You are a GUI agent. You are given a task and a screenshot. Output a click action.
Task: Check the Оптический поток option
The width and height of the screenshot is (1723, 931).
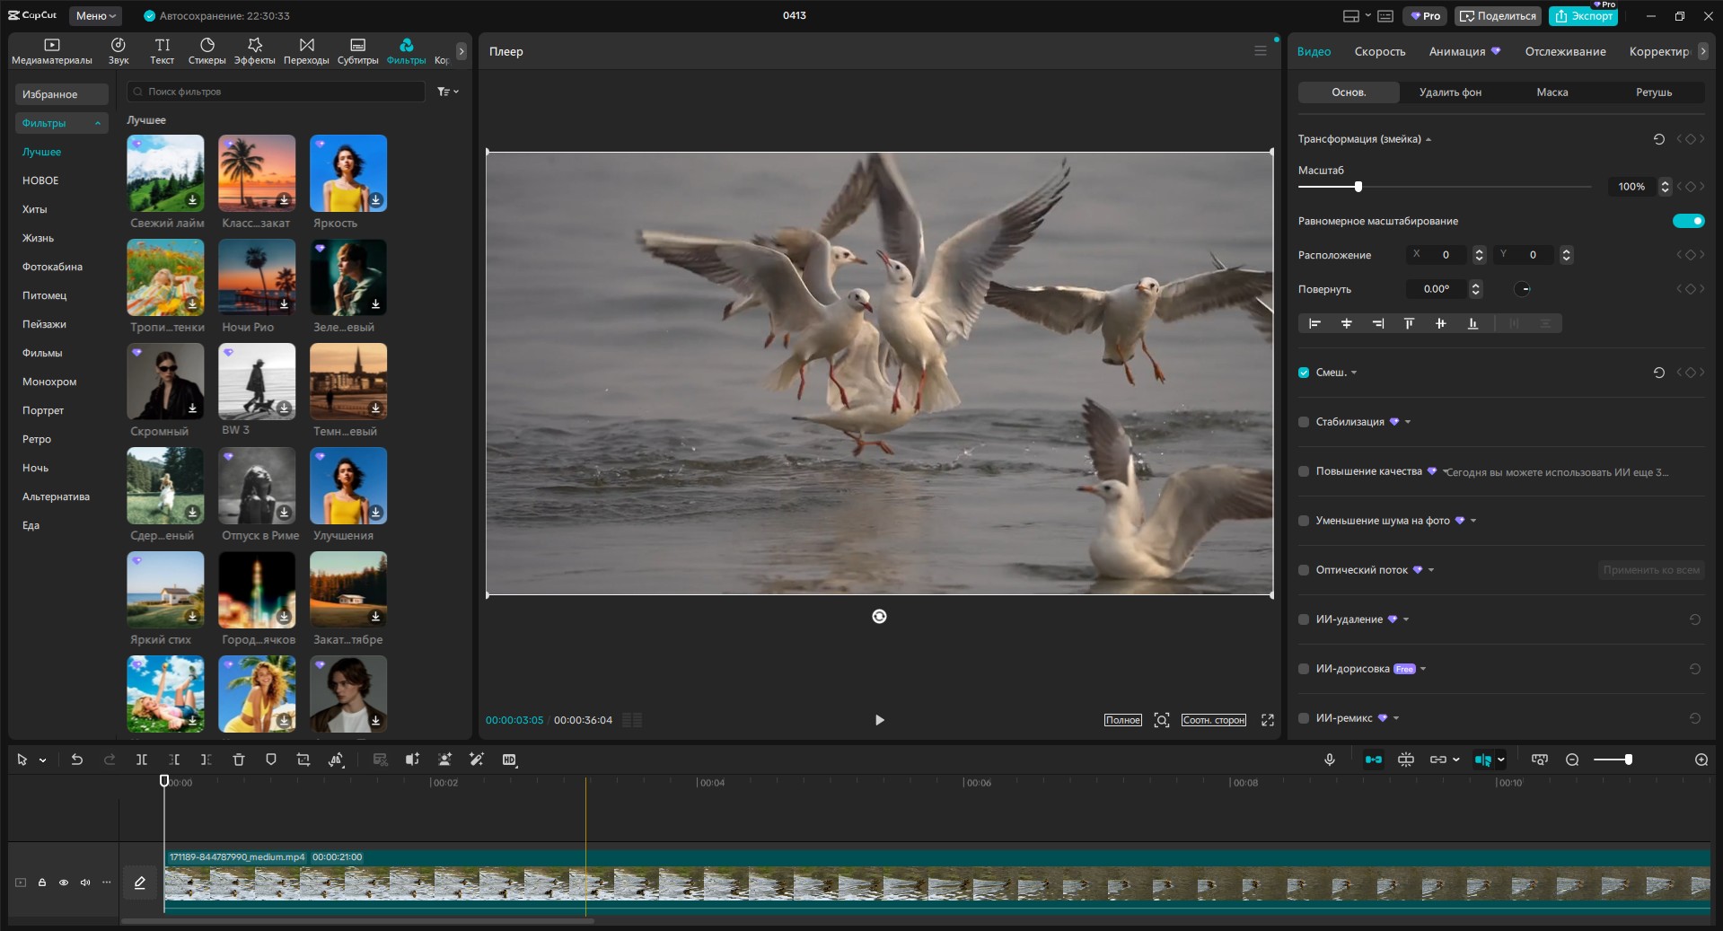pyautogui.click(x=1304, y=570)
